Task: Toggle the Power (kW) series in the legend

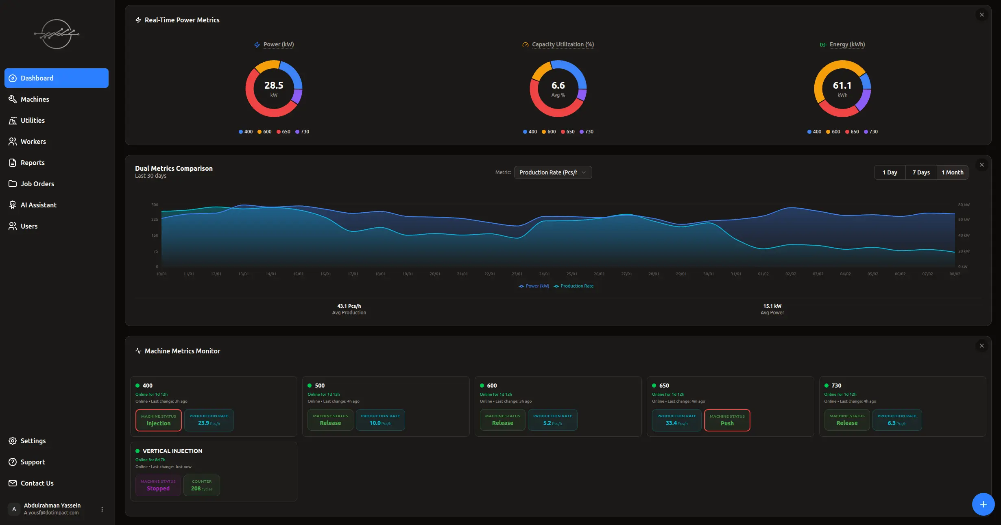Action: pos(534,286)
